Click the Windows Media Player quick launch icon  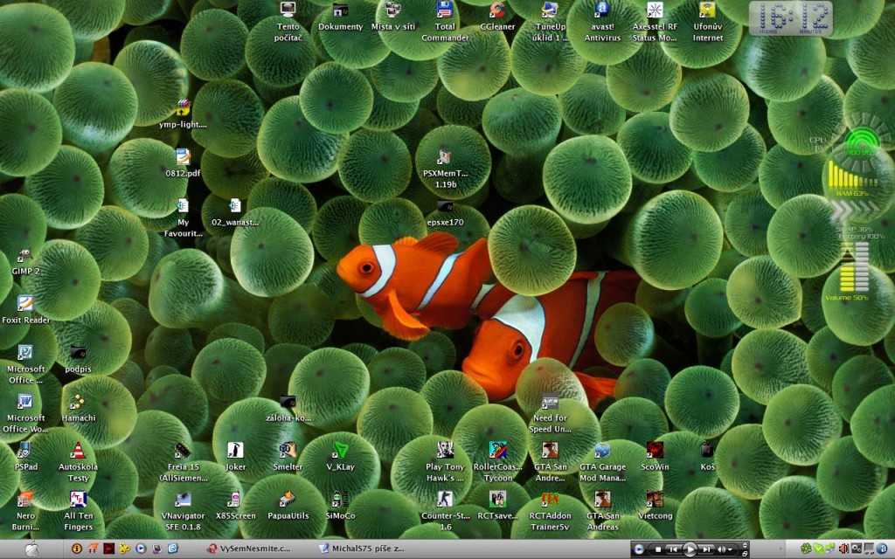[141, 549]
